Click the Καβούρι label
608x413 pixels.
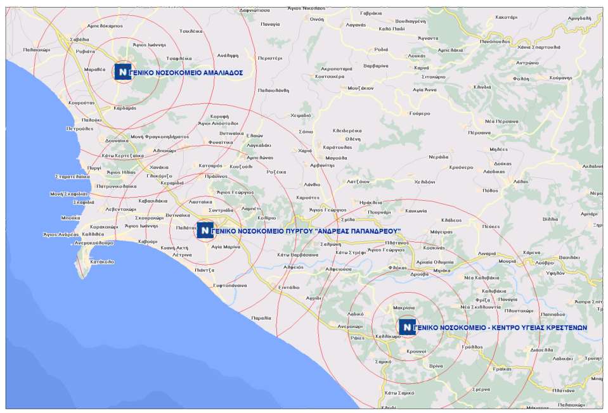pyautogui.click(x=148, y=241)
